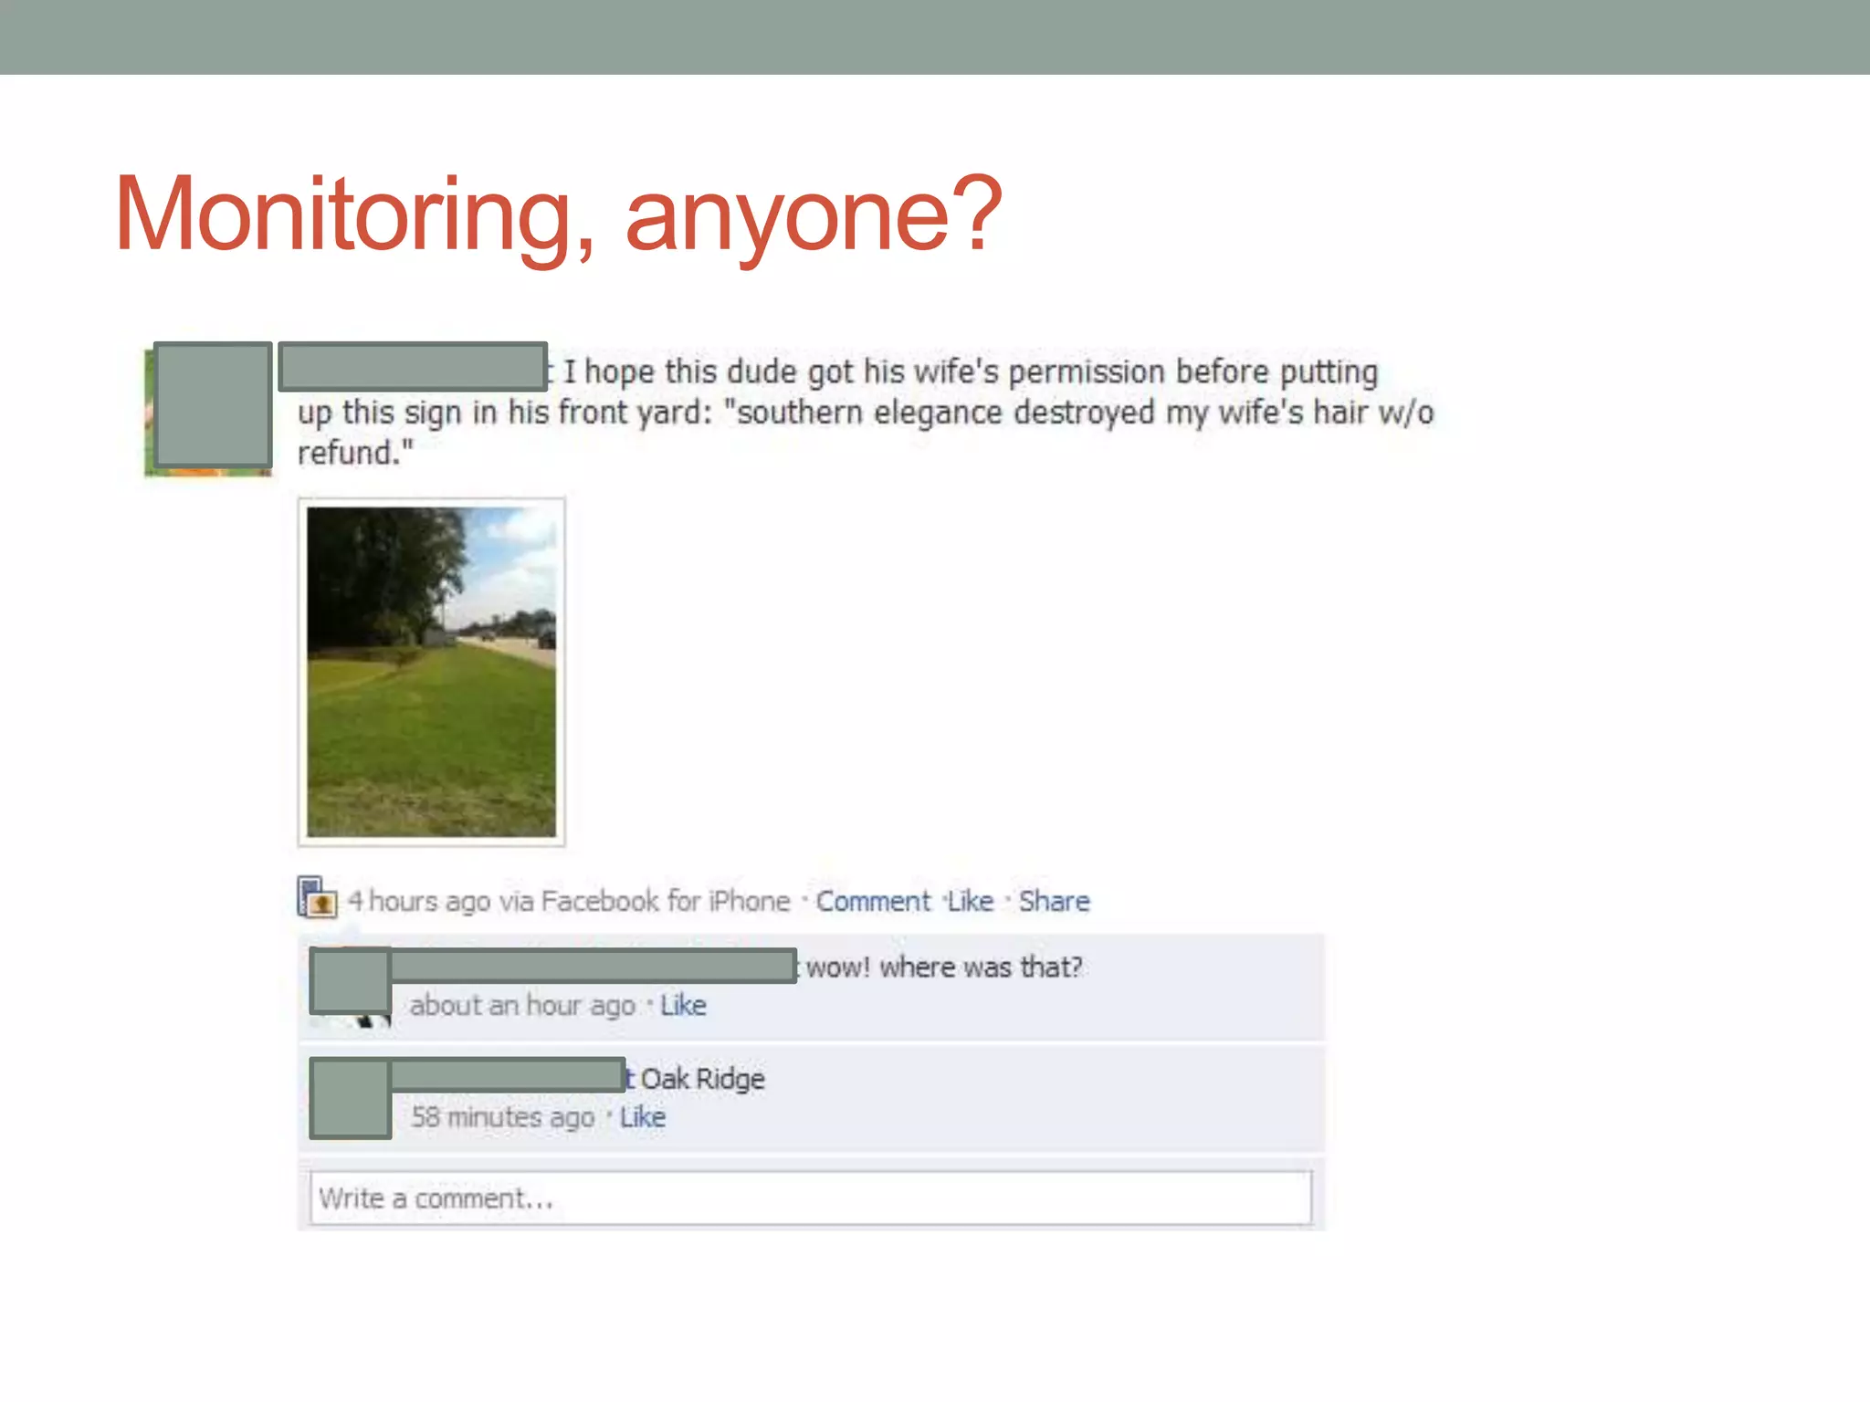Screen dimensions: 1870x1402
Task: Click 'Facebook for iPhone' text
Action: click(666, 902)
